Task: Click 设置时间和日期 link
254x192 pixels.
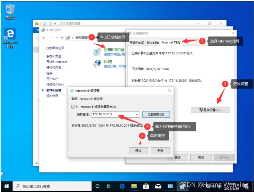Action: point(114,54)
